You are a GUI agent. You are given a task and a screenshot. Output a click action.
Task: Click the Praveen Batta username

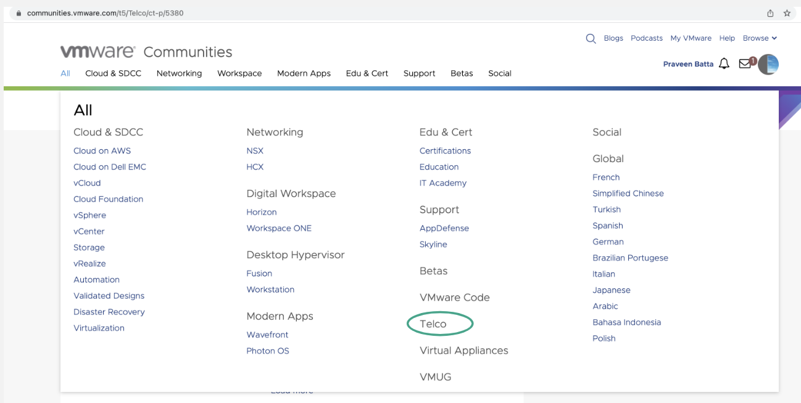click(688, 64)
